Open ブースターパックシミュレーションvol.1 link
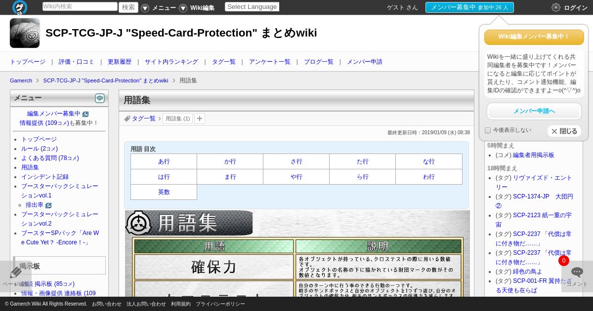This screenshot has width=593, height=311. [60, 191]
